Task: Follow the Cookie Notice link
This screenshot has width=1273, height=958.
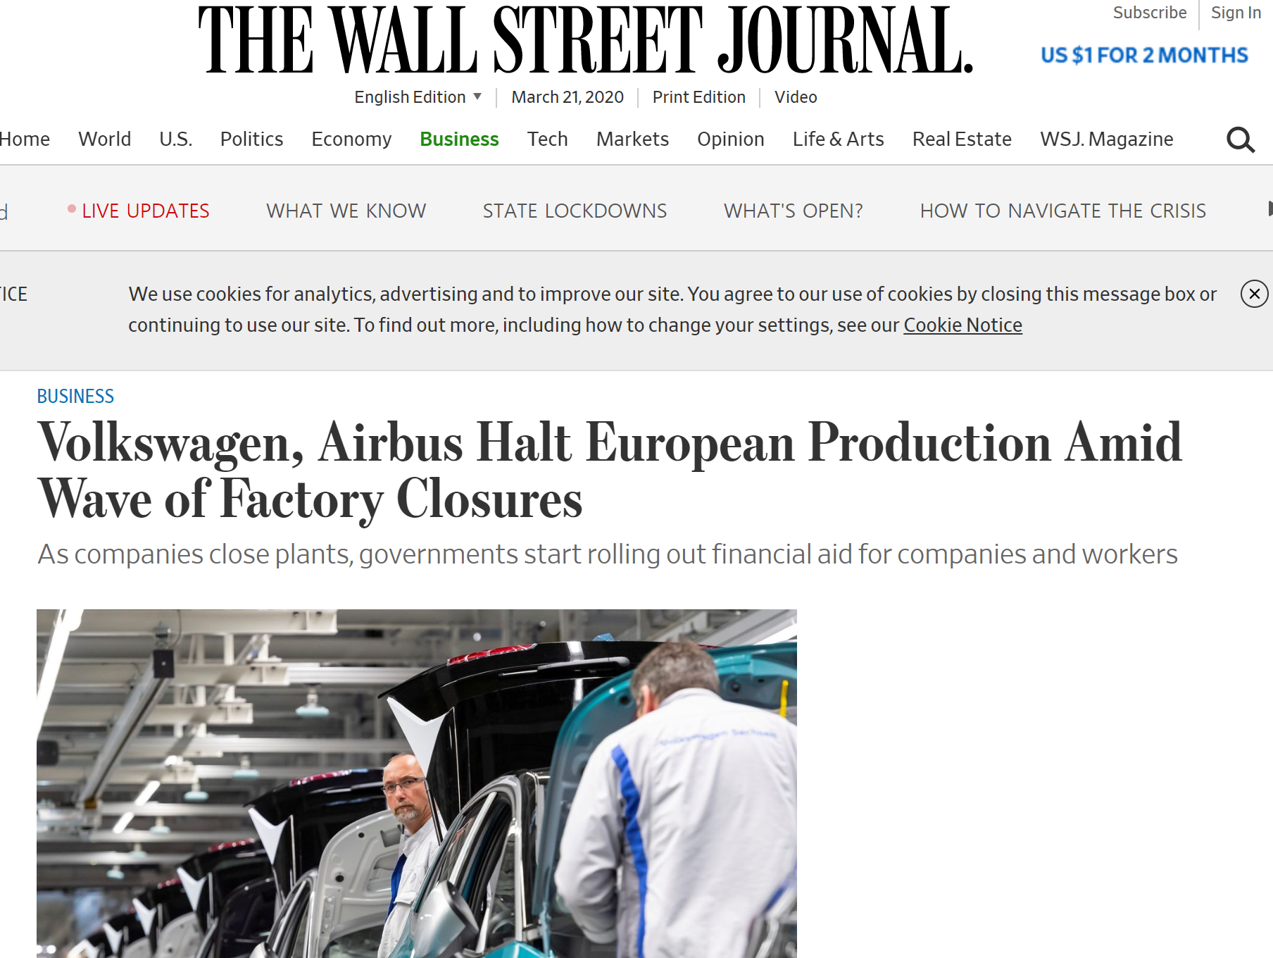Action: click(x=962, y=325)
